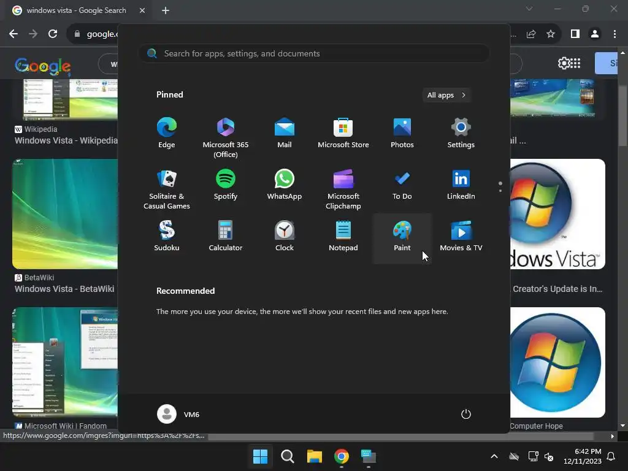
Task: Click the power button in Start menu
Action: [x=466, y=414]
